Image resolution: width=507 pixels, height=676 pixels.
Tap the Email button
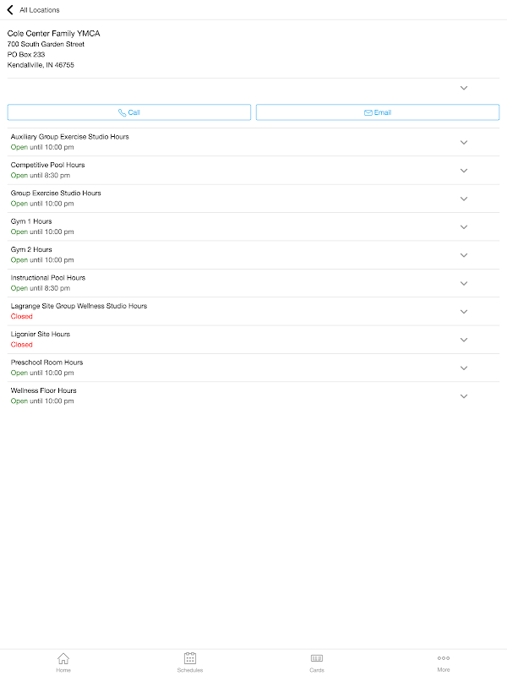(378, 112)
